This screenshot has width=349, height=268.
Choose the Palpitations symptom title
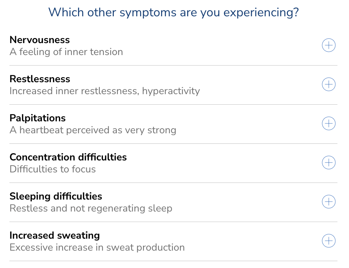click(x=38, y=118)
